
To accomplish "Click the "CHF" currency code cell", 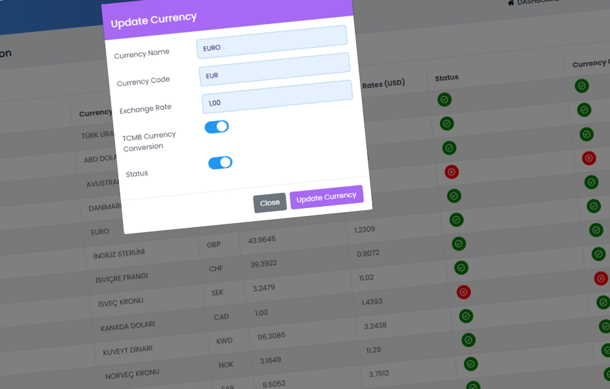I will (x=216, y=269).
